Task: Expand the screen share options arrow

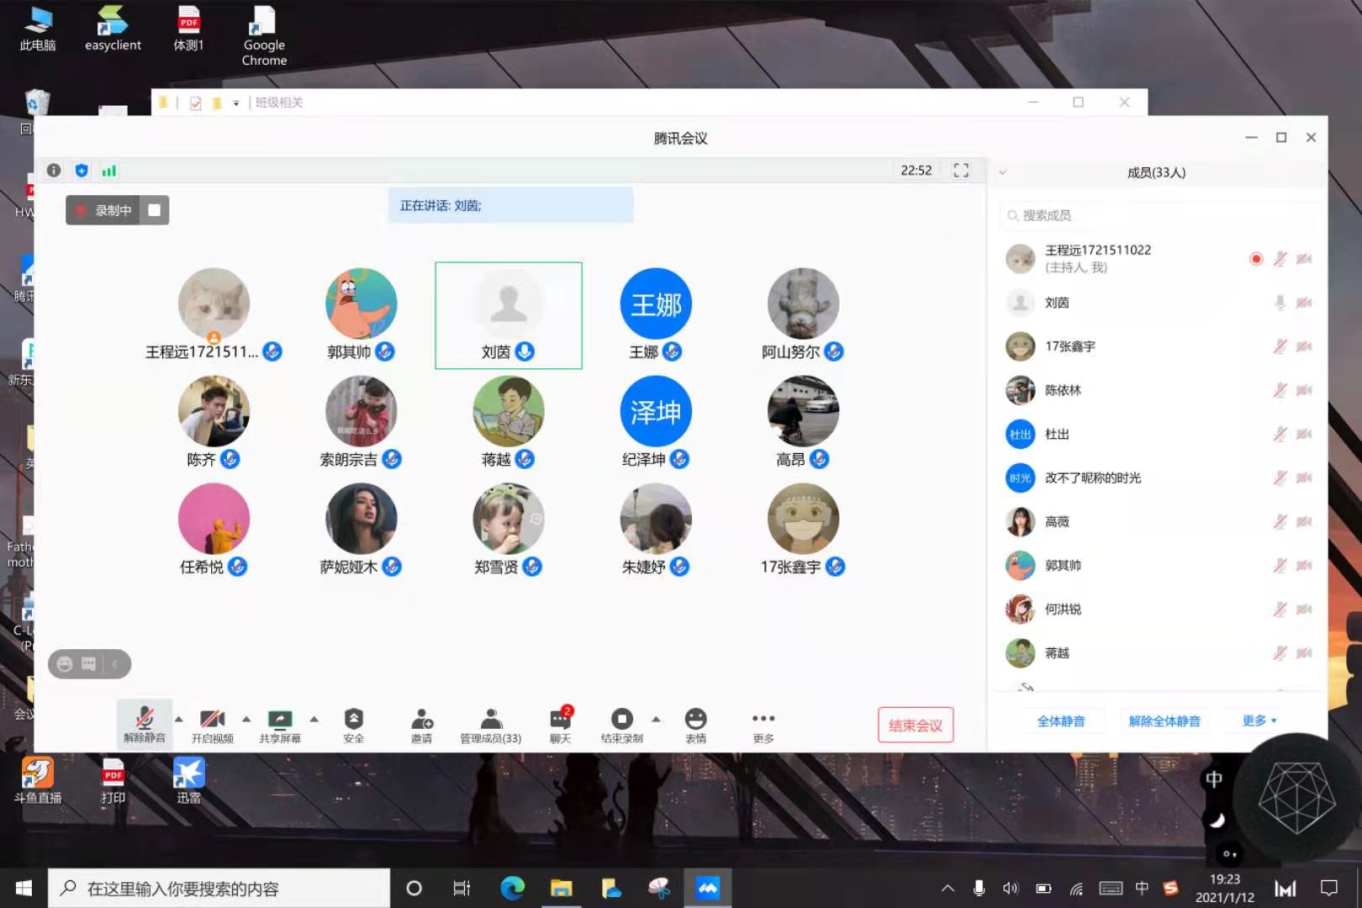Action: pyautogui.click(x=314, y=719)
